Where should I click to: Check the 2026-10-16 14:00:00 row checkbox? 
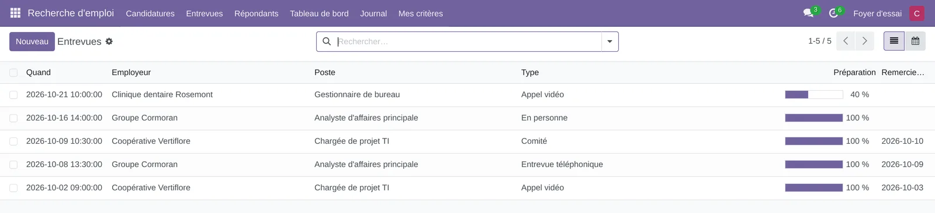(x=13, y=118)
